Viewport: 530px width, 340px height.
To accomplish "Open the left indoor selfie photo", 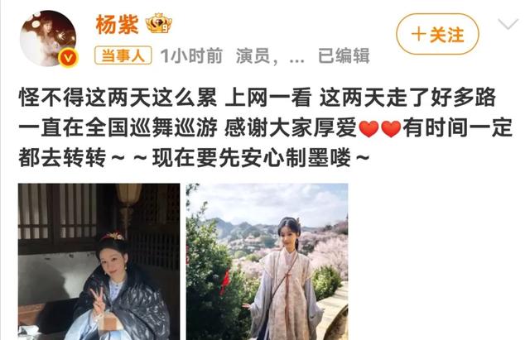I will 99,261.
